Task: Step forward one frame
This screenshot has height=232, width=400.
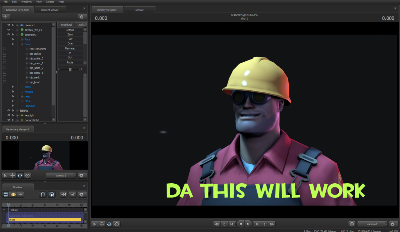Action: 257,224
